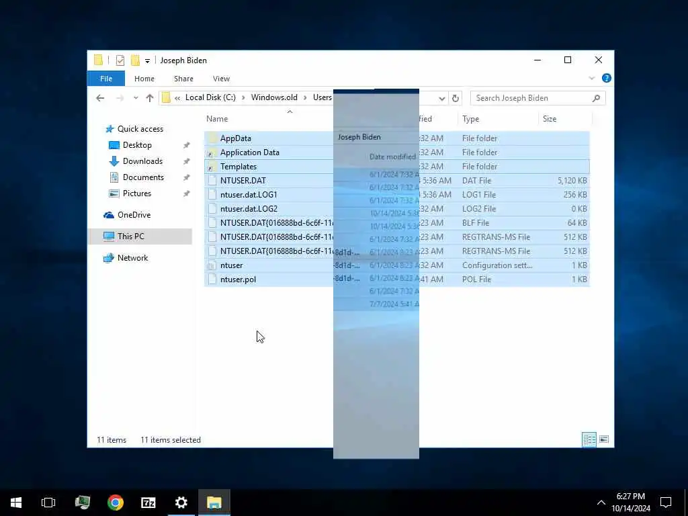Screen dimensions: 688x516
Task: Open the File ribbon tab
Action: coord(105,79)
